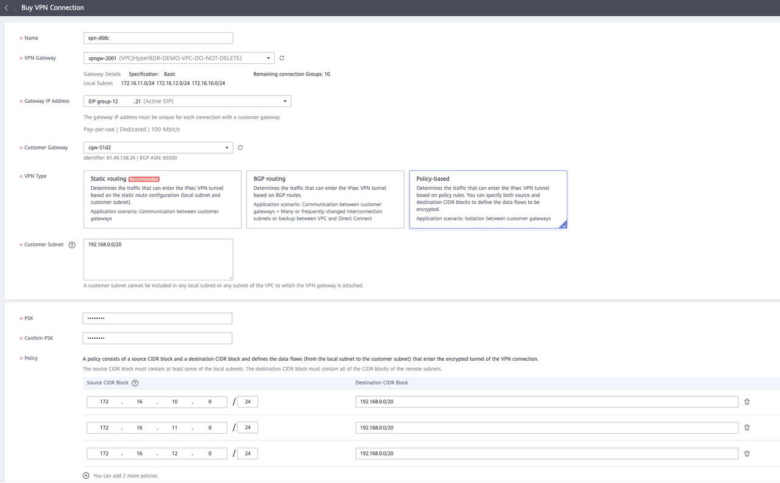Click the Identifier 61.49.138.26 BGP ASN text

(130, 158)
